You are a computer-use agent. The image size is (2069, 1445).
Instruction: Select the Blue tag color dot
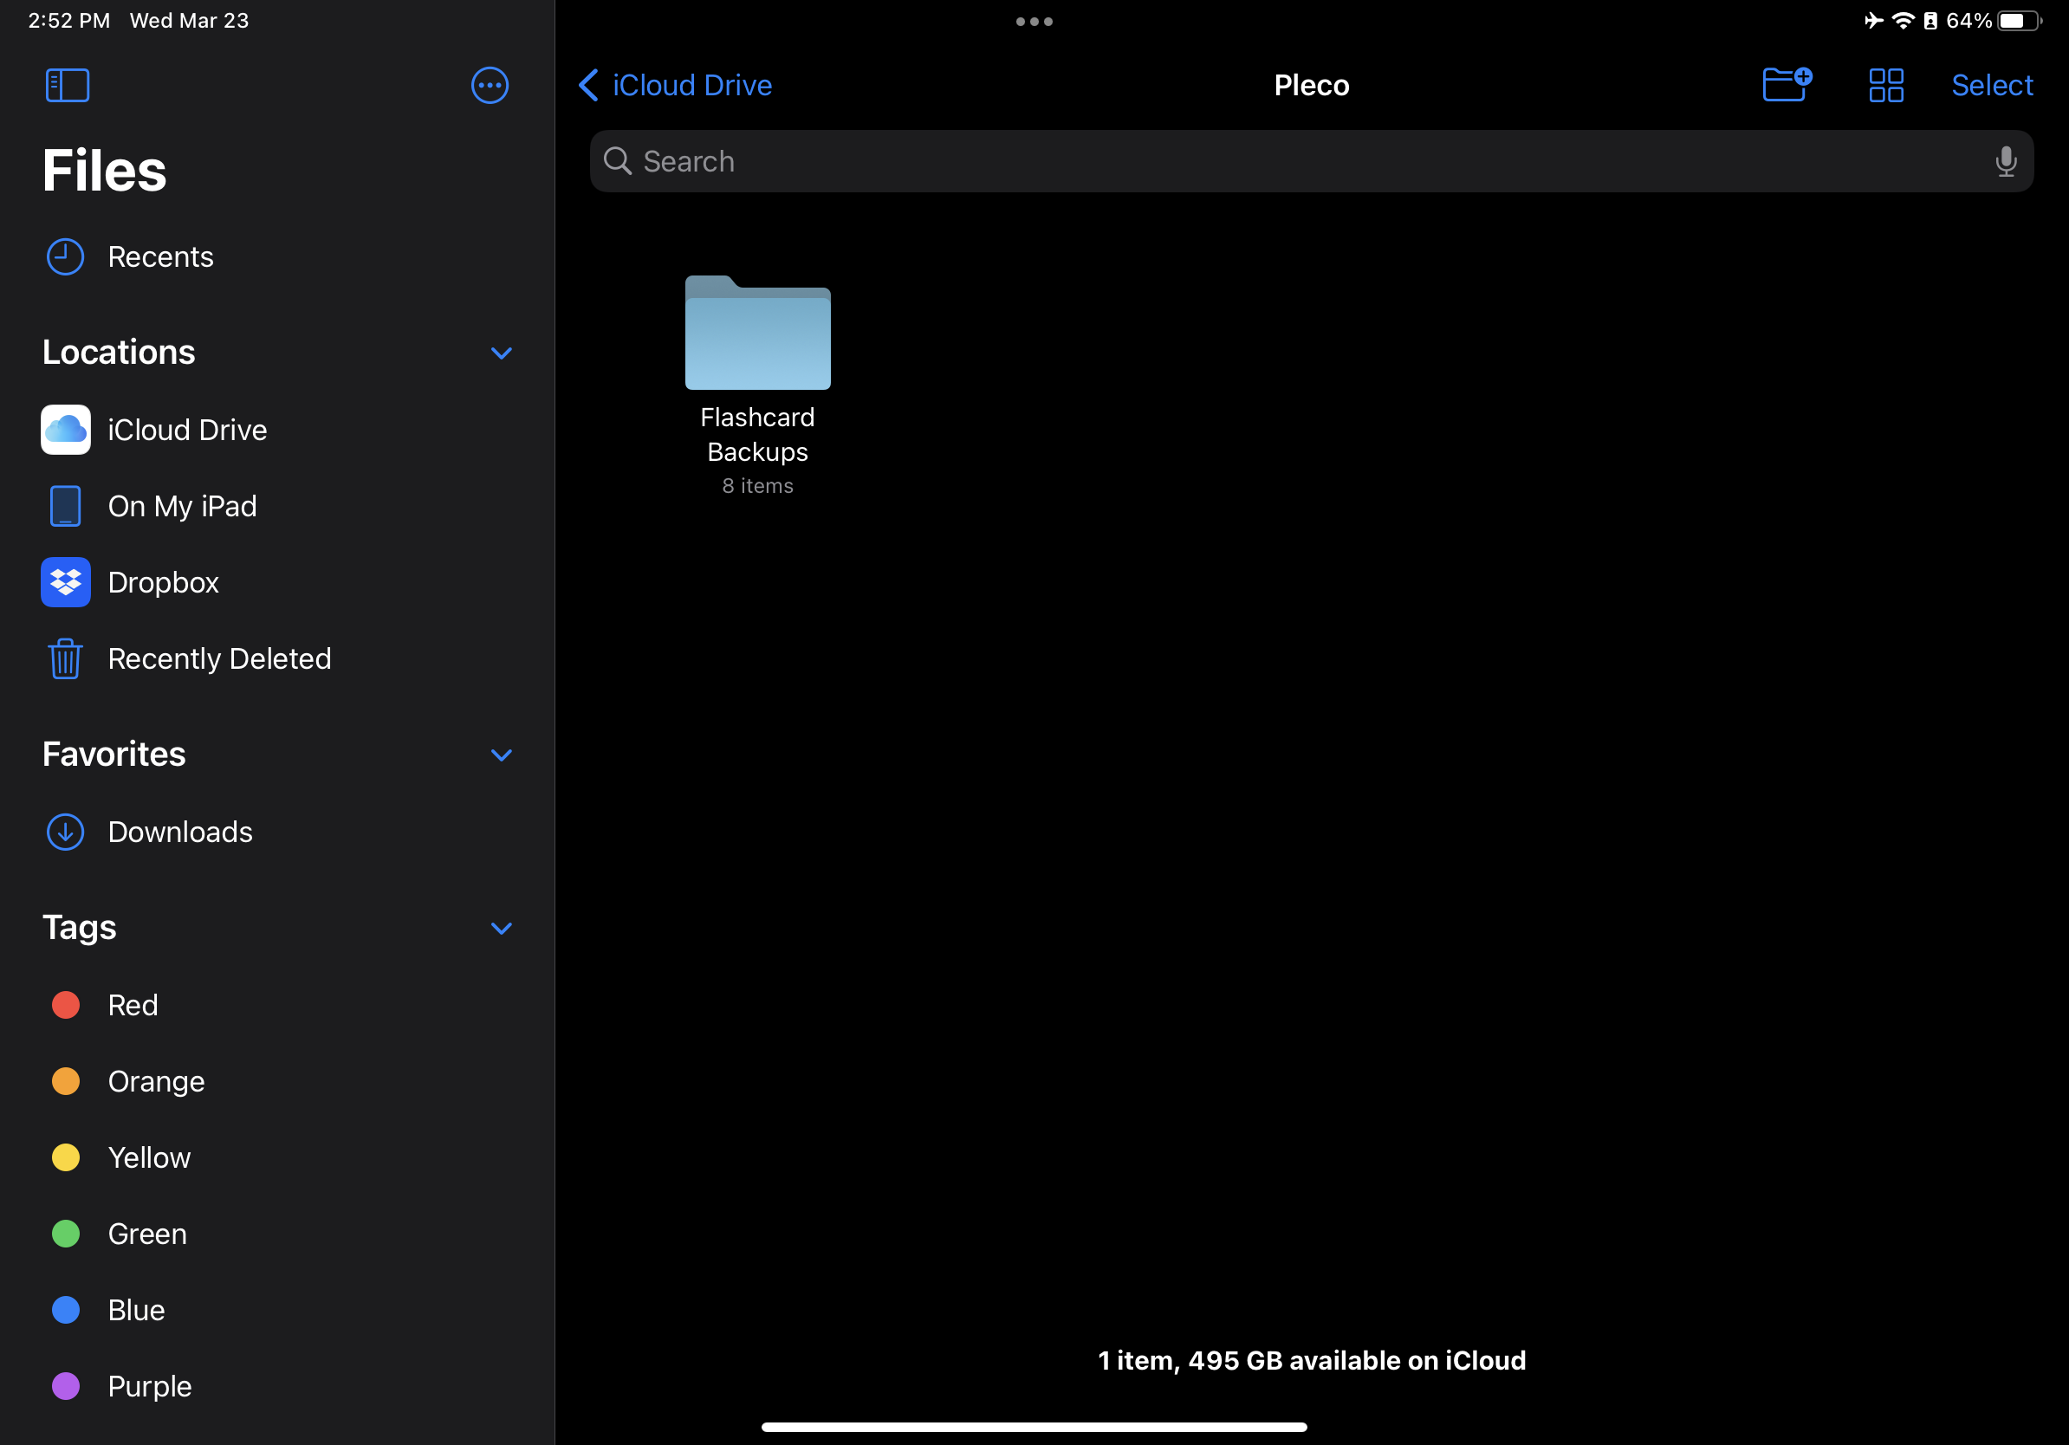pos(66,1309)
